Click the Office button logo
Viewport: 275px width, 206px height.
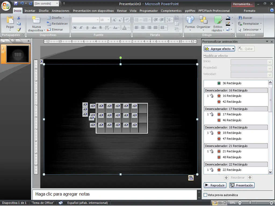pyautogui.click(x=6, y=6)
